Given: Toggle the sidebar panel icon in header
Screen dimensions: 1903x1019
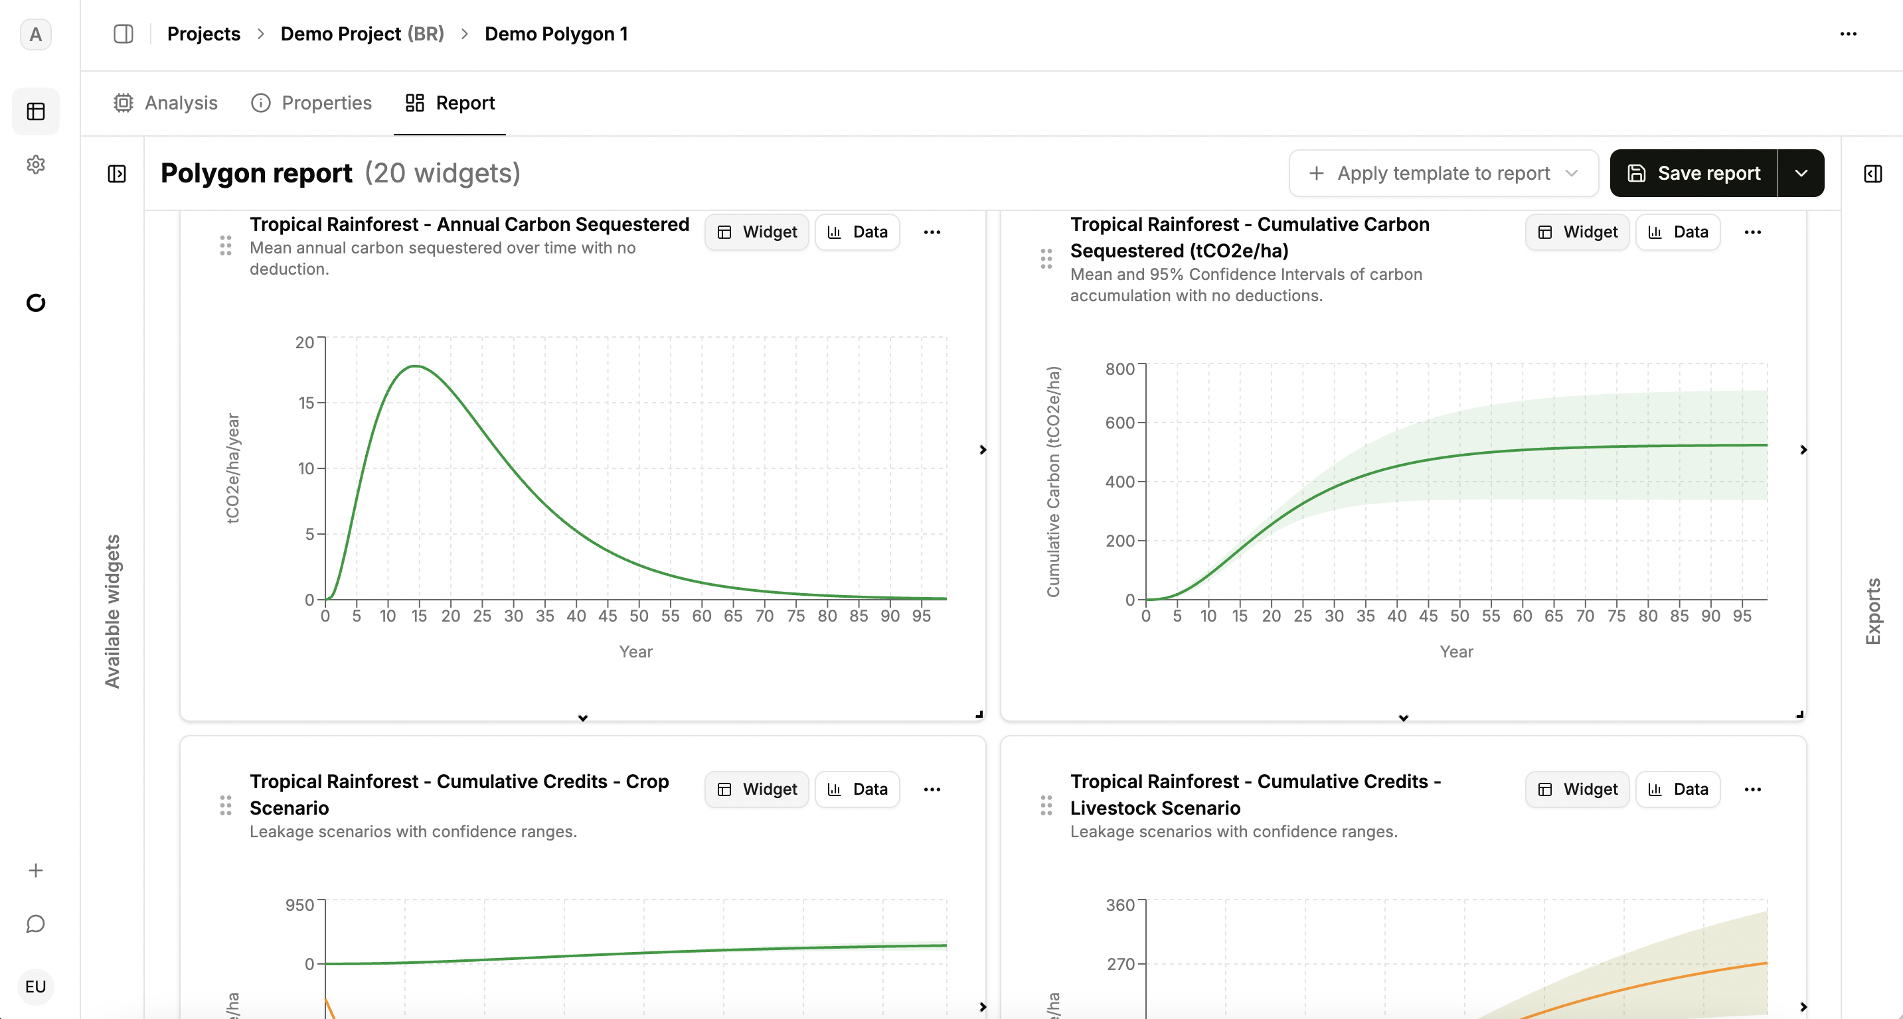Looking at the screenshot, I should (x=124, y=34).
